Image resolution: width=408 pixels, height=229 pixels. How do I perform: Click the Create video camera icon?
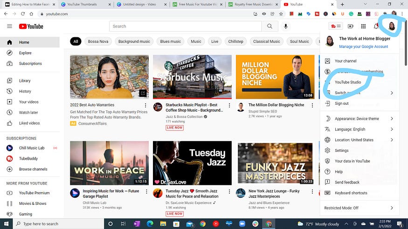point(351,26)
